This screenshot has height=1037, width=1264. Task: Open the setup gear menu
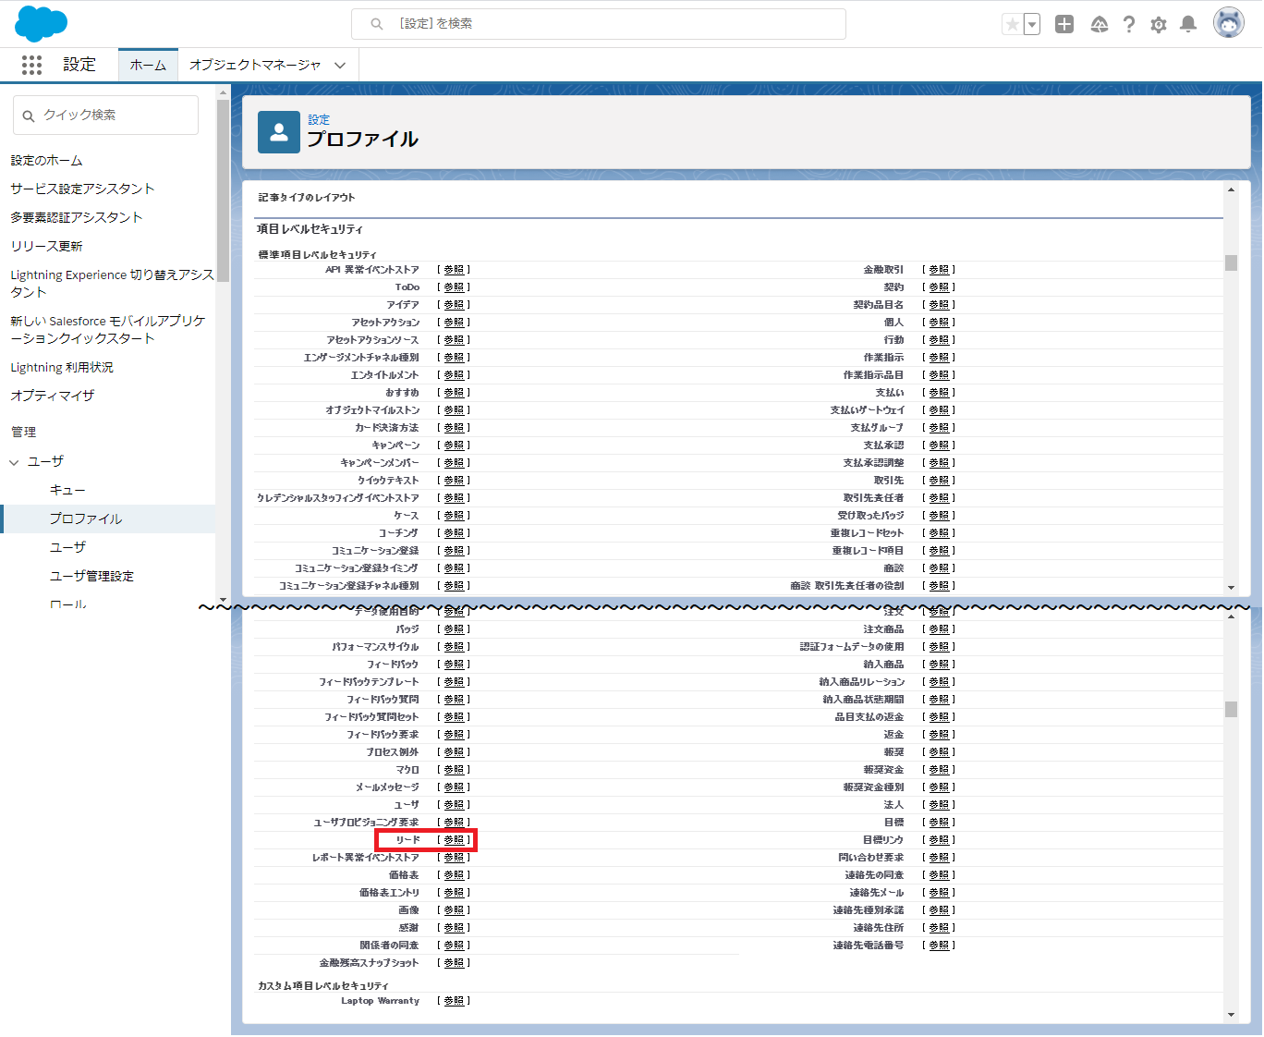[1159, 24]
